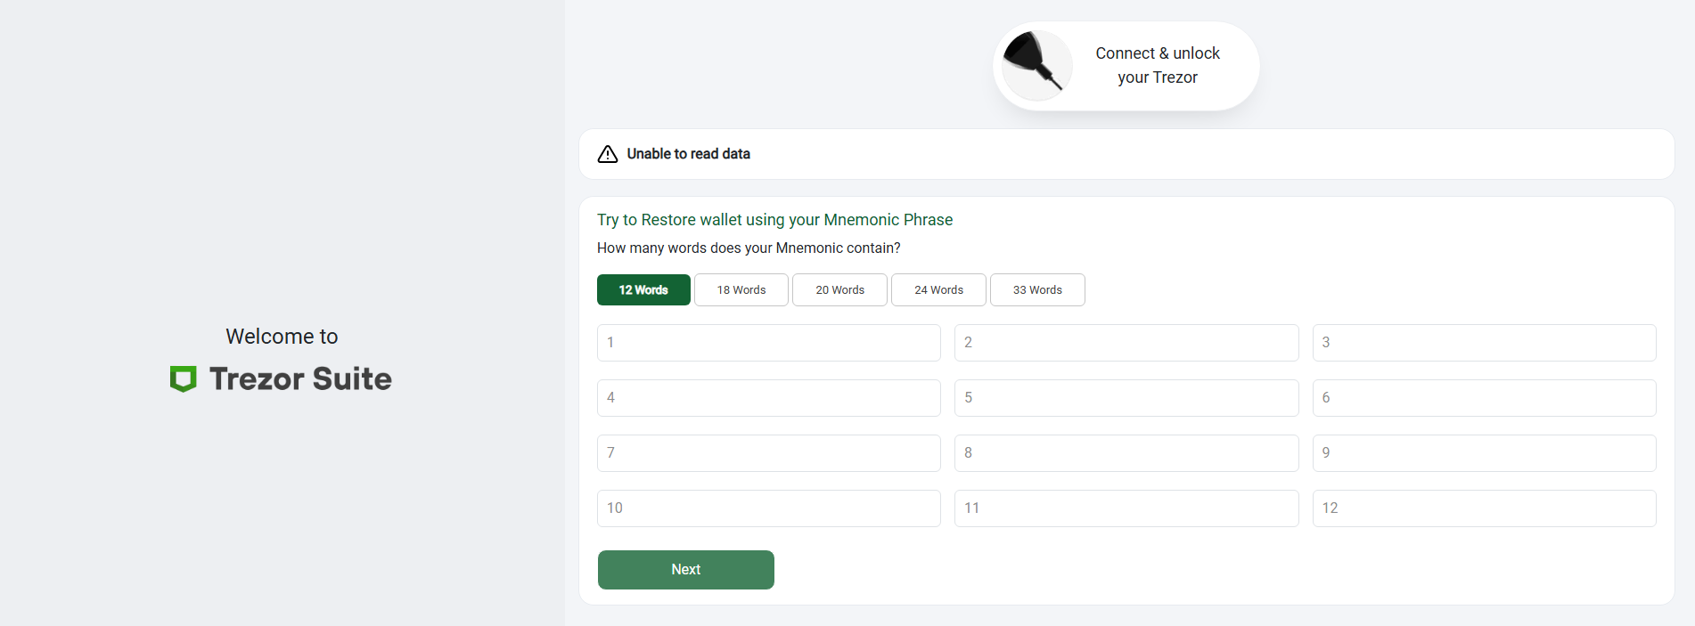The image size is (1695, 626).
Task: Click the green Trezor shield logo
Action: click(184, 378)
